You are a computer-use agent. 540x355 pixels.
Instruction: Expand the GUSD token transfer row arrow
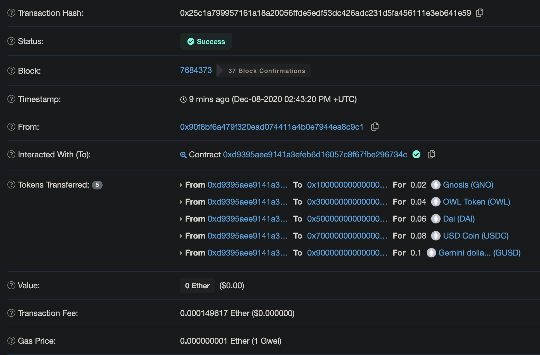pos(181,253)
